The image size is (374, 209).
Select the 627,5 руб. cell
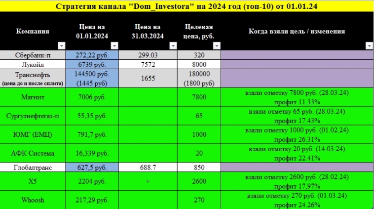(x=92, y=167)
